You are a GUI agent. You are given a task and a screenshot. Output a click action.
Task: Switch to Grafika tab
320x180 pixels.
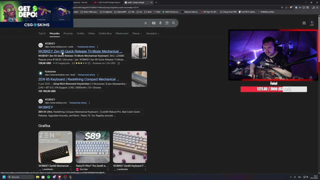(x=80, y=33)
